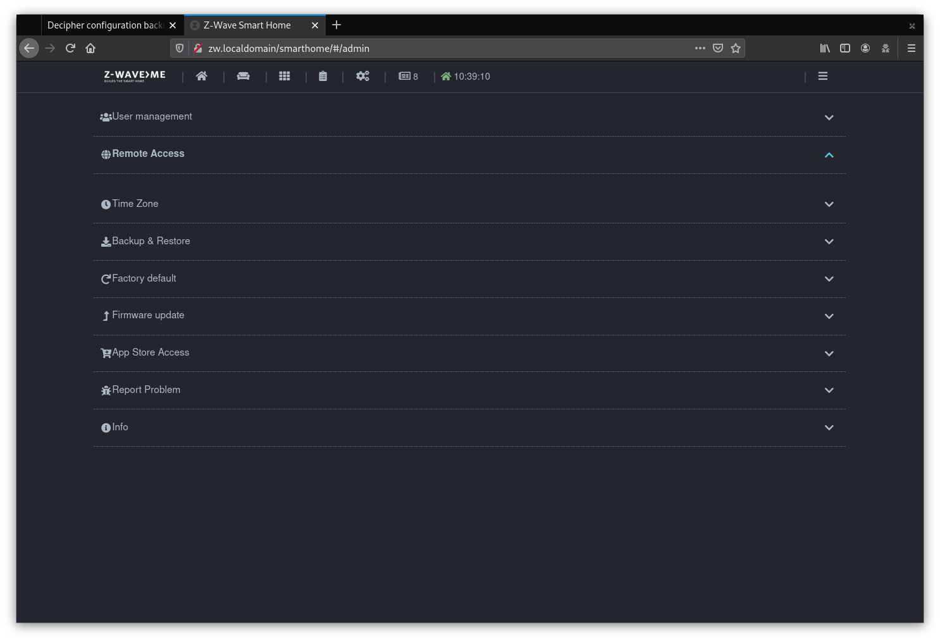Viewport: 940px width, 641px height.
Task: Open the Events clipboard icon
Action: point(323,76)
